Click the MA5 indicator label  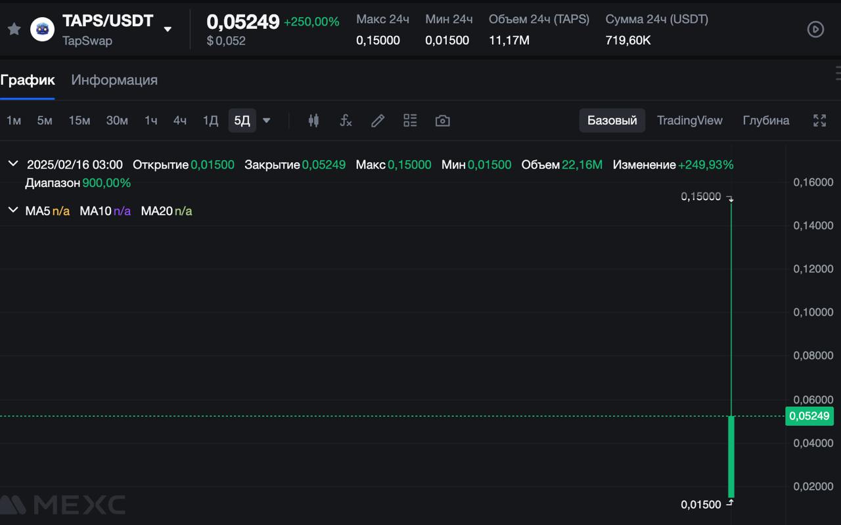coord(47,211)
